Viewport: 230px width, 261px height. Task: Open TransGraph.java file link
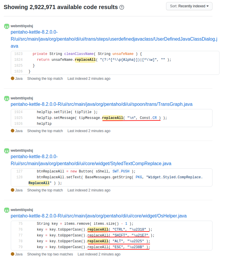(102, 104)
